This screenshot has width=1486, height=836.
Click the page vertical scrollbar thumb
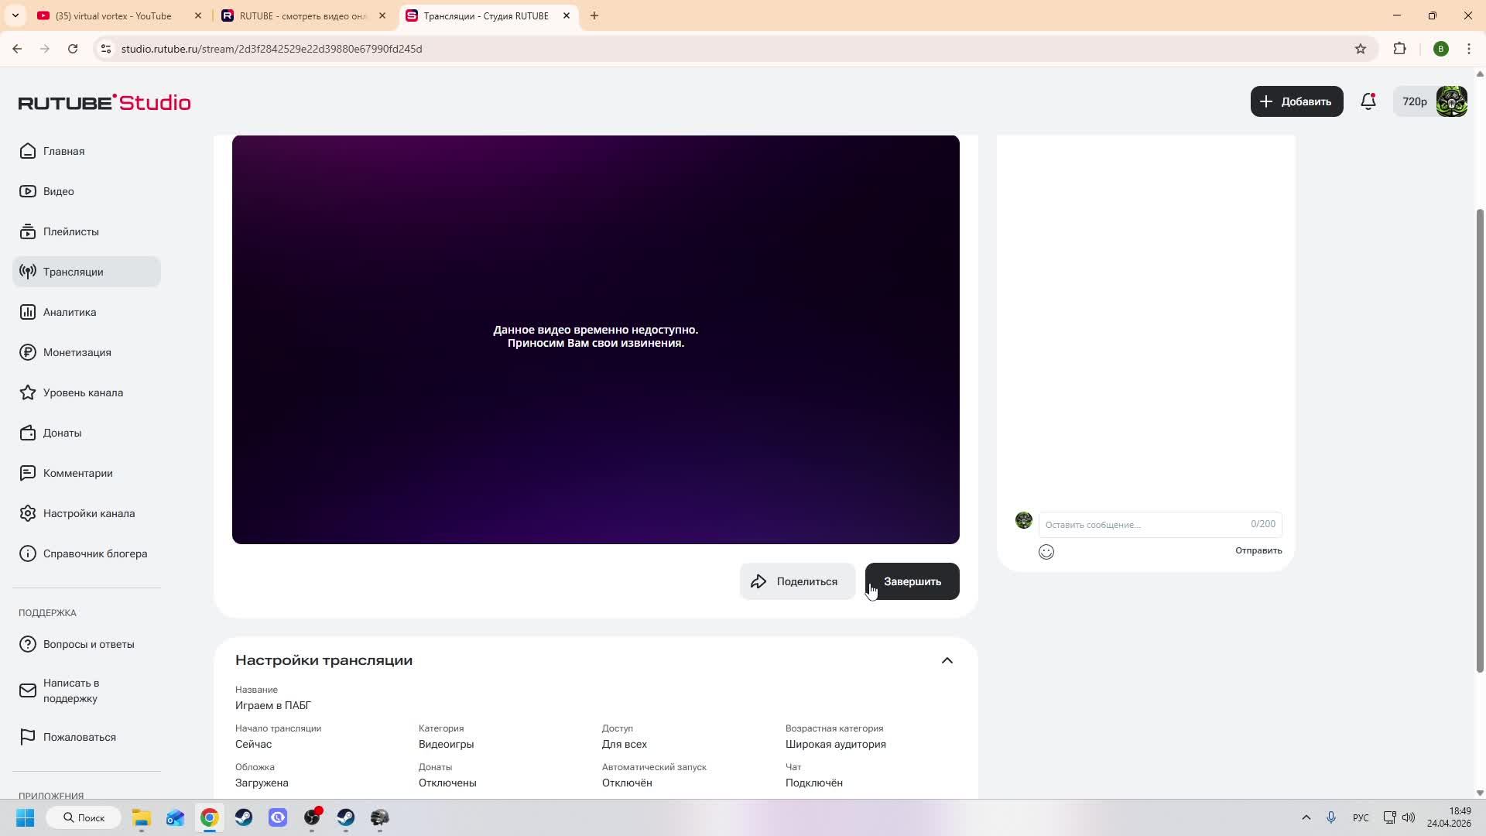pyautogui.click(x=1480, y=441)
